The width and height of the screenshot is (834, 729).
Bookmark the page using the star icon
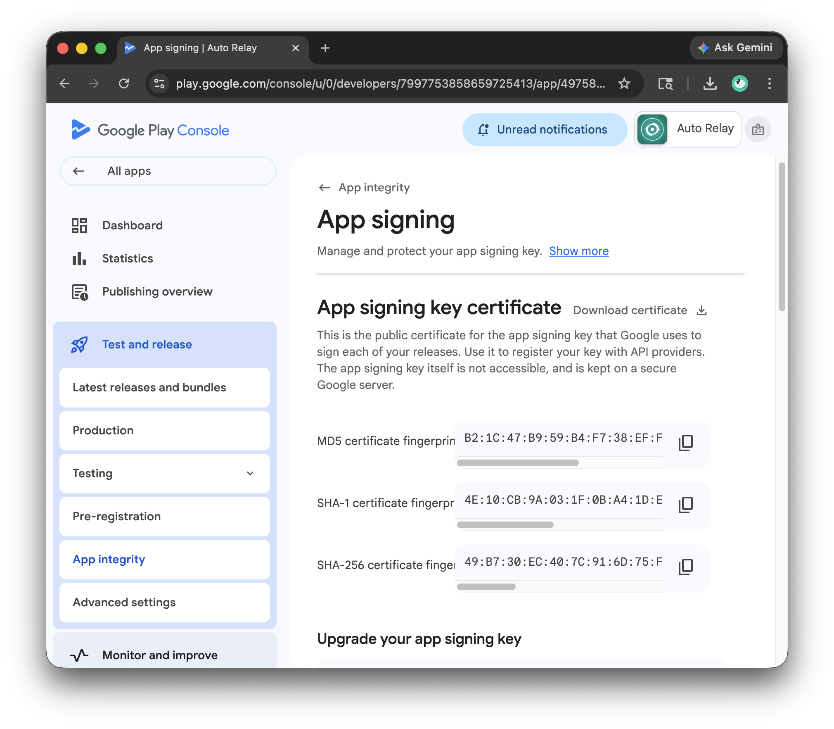[625, 83]
